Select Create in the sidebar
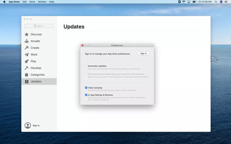 pos(35,48)
